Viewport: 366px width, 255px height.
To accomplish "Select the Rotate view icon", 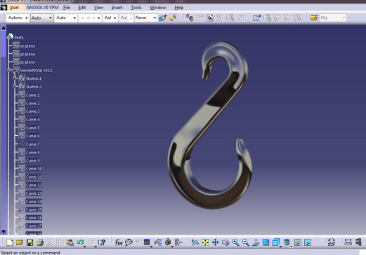I will pyautogui.click(x=226, y=242).
